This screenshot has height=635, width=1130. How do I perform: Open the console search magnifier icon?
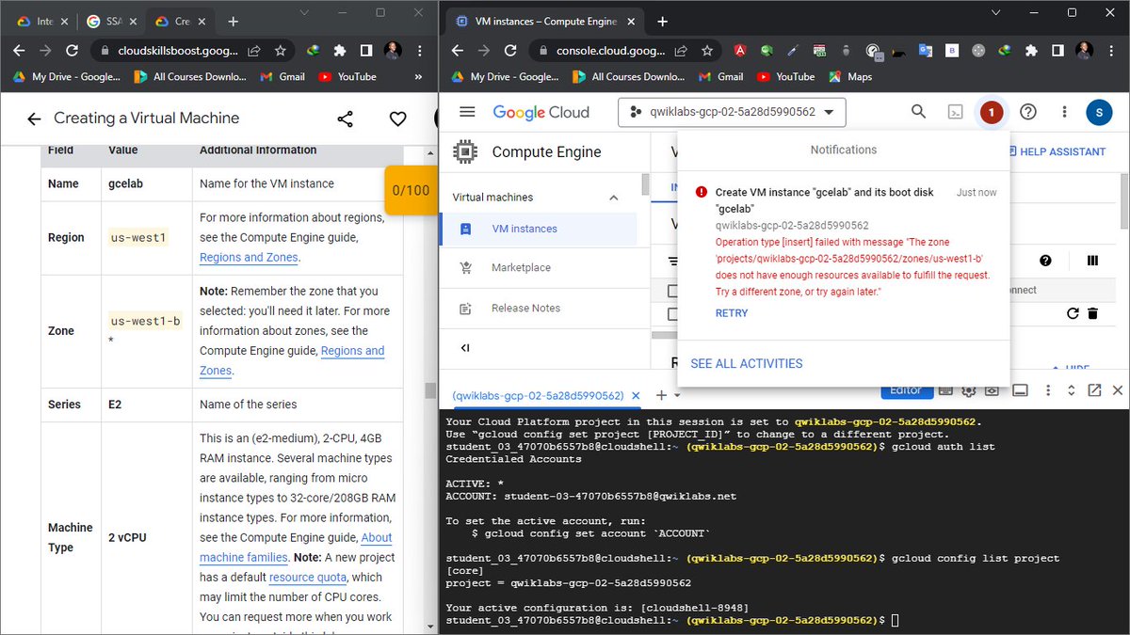918,112
